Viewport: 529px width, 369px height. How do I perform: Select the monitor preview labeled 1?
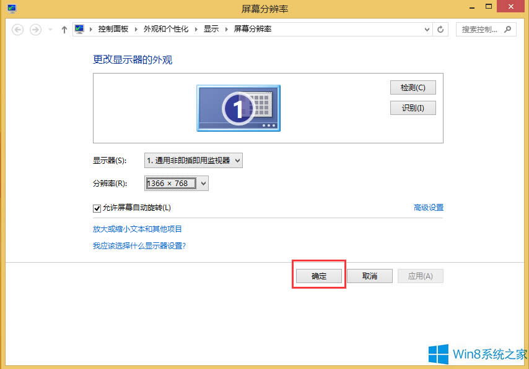tap(238, 108)
